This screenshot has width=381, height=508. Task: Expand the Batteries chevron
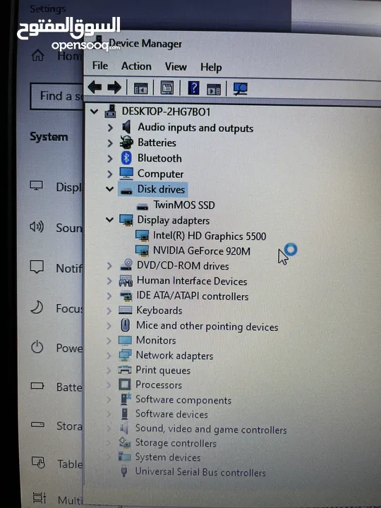tap(110, 143)
